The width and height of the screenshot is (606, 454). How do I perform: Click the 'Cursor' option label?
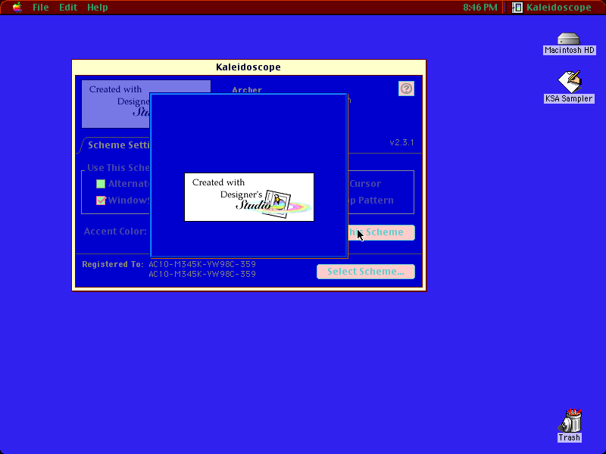point(365,184)
